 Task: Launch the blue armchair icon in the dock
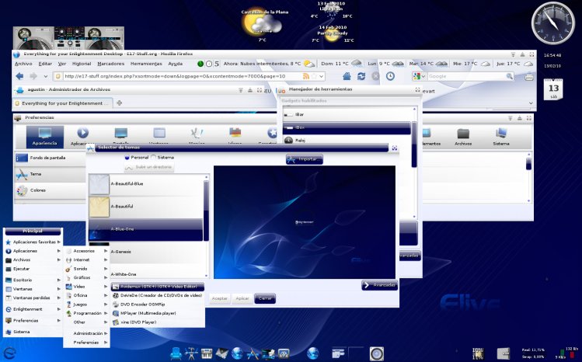coord(176,353)
